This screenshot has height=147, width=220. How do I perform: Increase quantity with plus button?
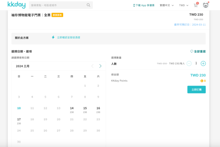point(203,64)
